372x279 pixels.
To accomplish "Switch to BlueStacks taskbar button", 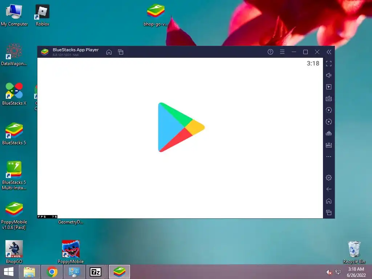I will click(x=119, y=272).
